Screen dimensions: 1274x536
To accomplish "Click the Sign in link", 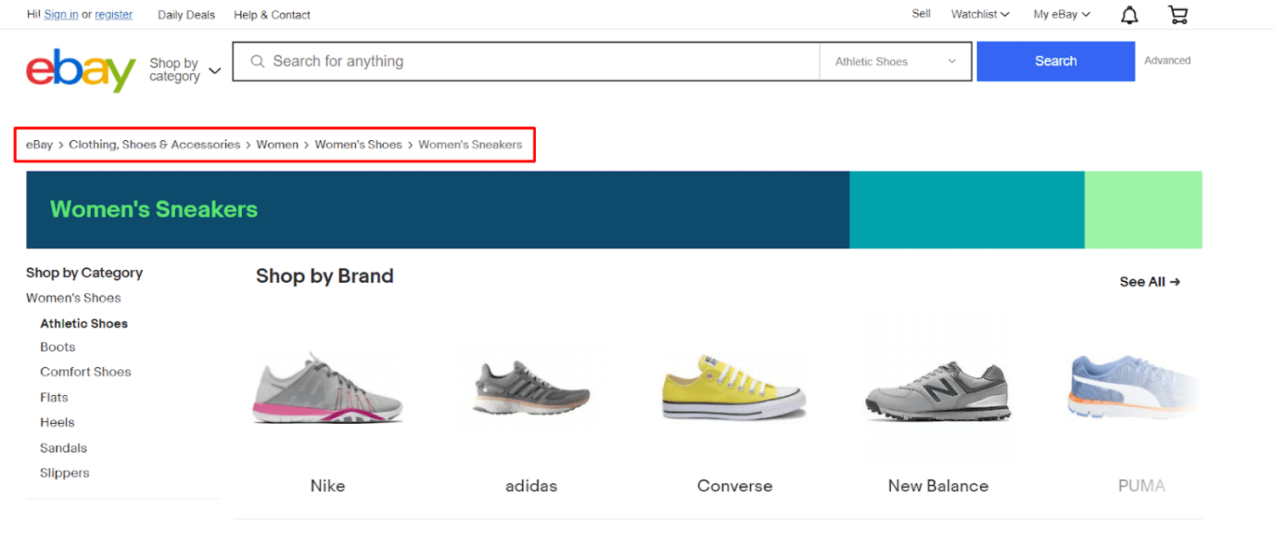I will (x=61, y=14).
